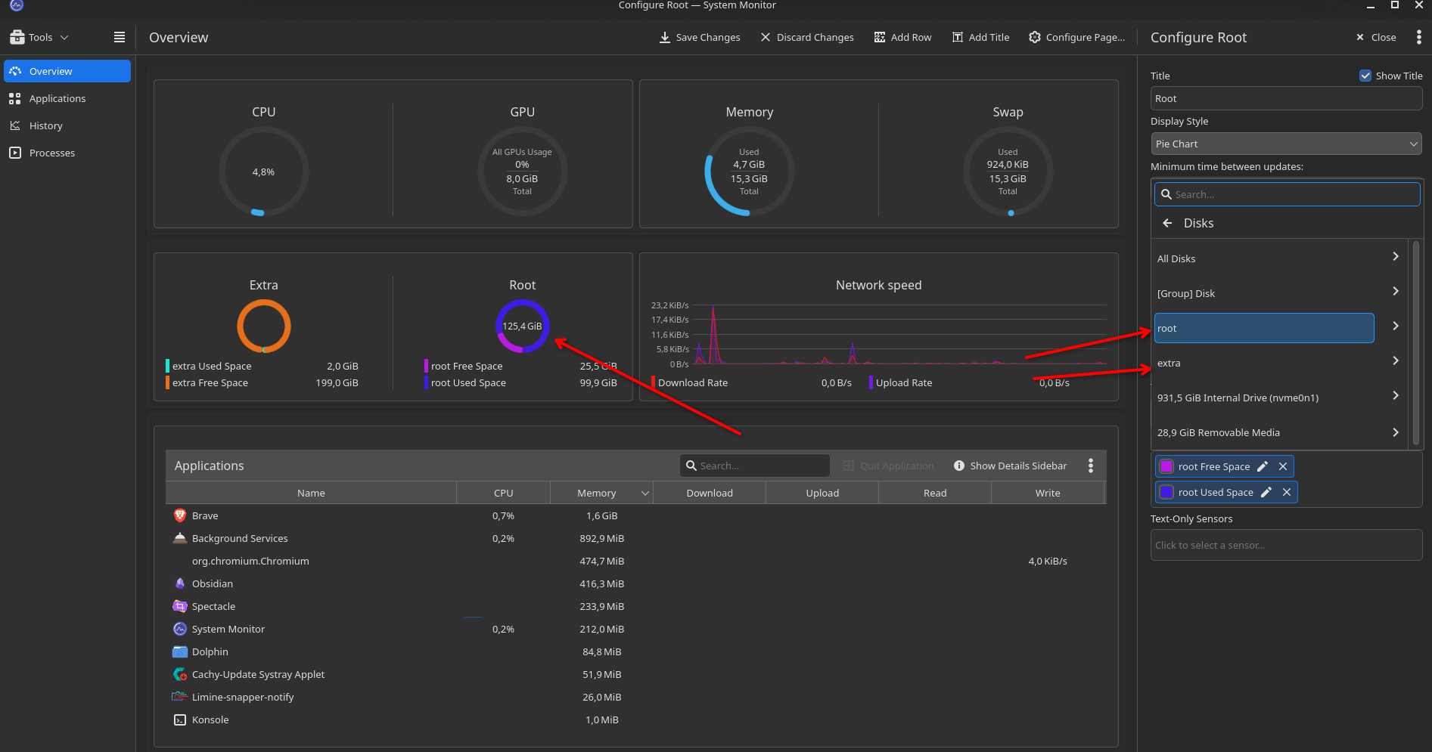This screenshot has height=752, width=1432.
Task: Click Show Details Sidebar
Action: click(1010, 466)
